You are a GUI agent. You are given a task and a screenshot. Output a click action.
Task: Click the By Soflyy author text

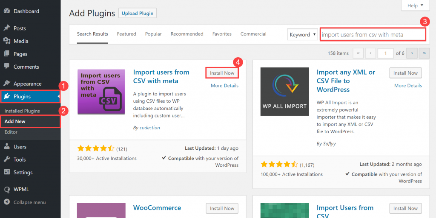pyautogui.click(x=326, y=144)
